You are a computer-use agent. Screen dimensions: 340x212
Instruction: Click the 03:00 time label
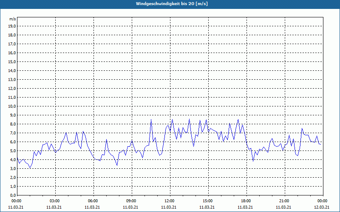(55, 201)
